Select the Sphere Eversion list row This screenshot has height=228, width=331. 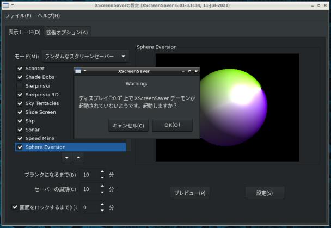pyautogui.click(x=71, y=147)
